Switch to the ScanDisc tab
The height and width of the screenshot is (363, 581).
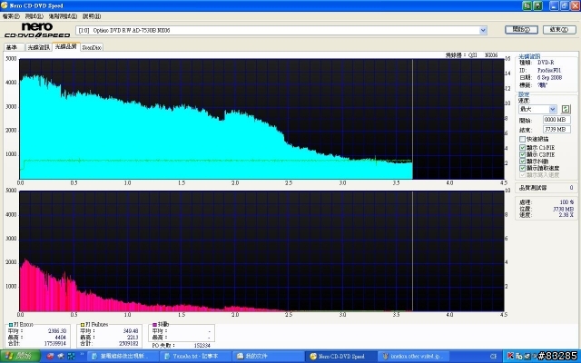[92, 47]
